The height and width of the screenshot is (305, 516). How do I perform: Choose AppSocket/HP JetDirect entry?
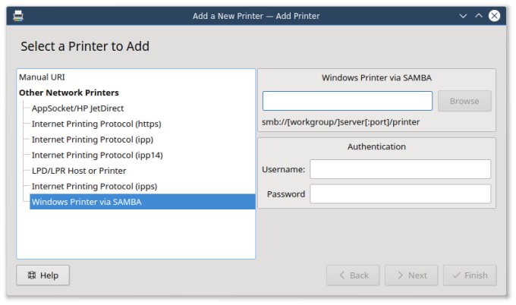click(x=77, y=108)
